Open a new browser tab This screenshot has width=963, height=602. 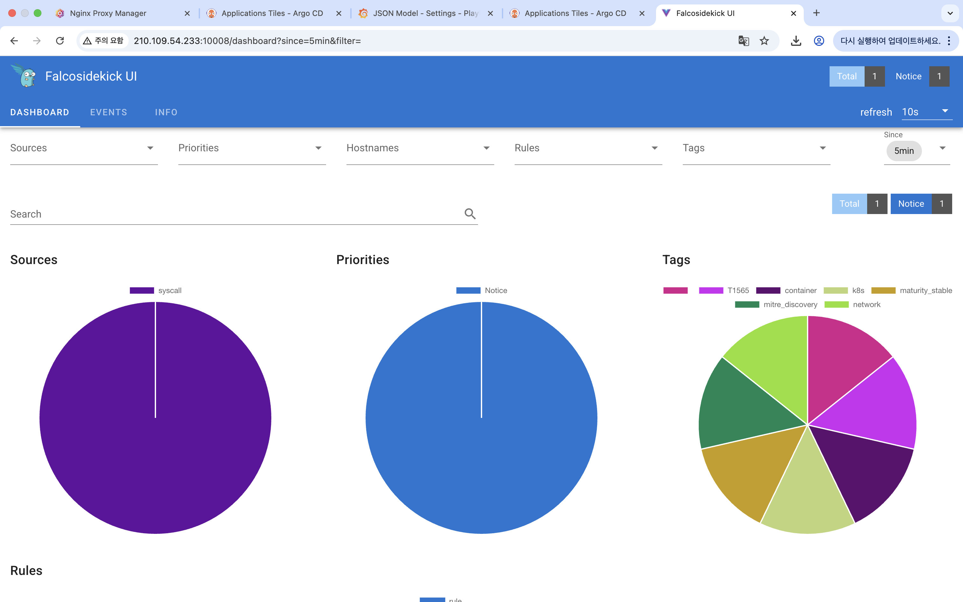click(x=816, y=13)
